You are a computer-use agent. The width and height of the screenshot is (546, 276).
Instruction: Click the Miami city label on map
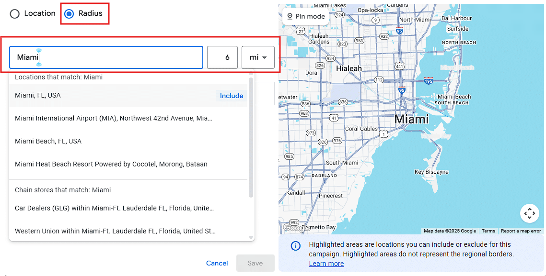tap(411, 119)
